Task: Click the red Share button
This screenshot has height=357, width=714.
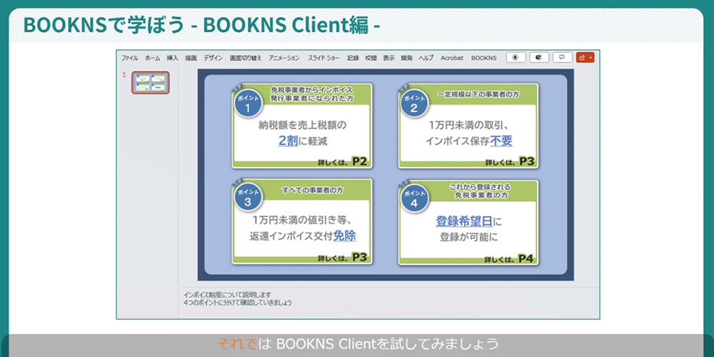Action: [x=585, y=58]
